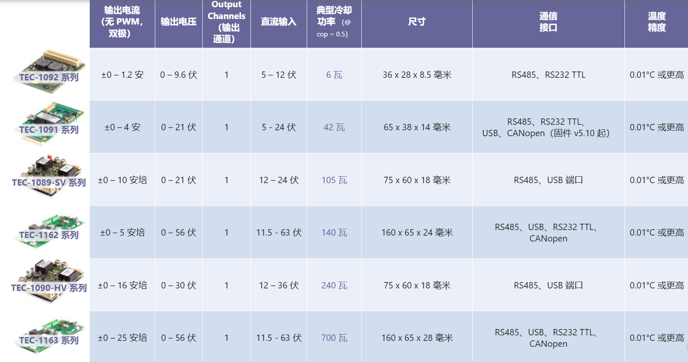Open the TEC-1089-SV series product link
The height and width of the screenshot is (362, 688).
click(x=49, y=183)
